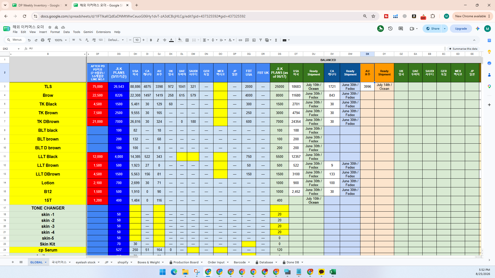Open the Extensions menu

tap(103, 32)
